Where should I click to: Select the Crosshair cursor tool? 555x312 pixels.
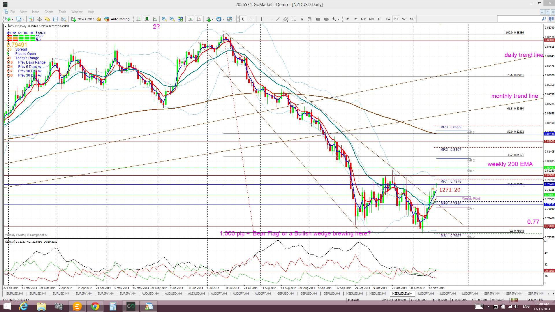coord(251,19)
